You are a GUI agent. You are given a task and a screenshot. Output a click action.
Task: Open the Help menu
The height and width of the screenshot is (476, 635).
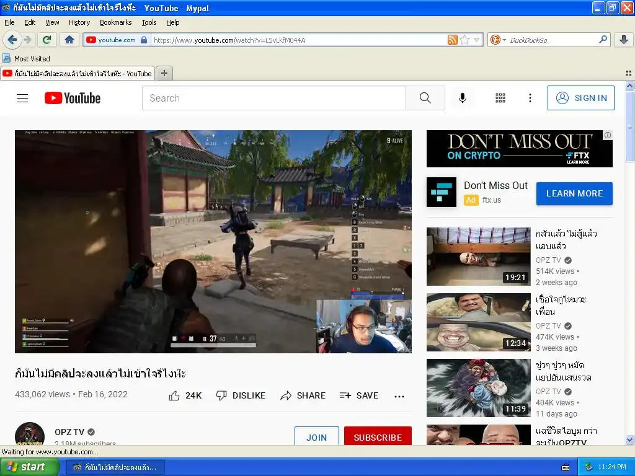click(173, 22)
